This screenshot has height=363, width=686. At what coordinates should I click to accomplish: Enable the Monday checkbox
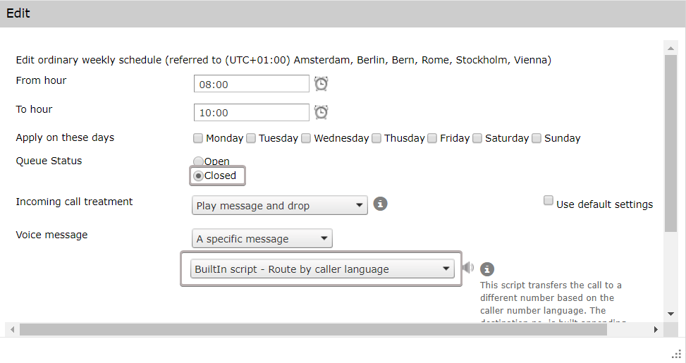pyautogui.click(x=198, y=138)
